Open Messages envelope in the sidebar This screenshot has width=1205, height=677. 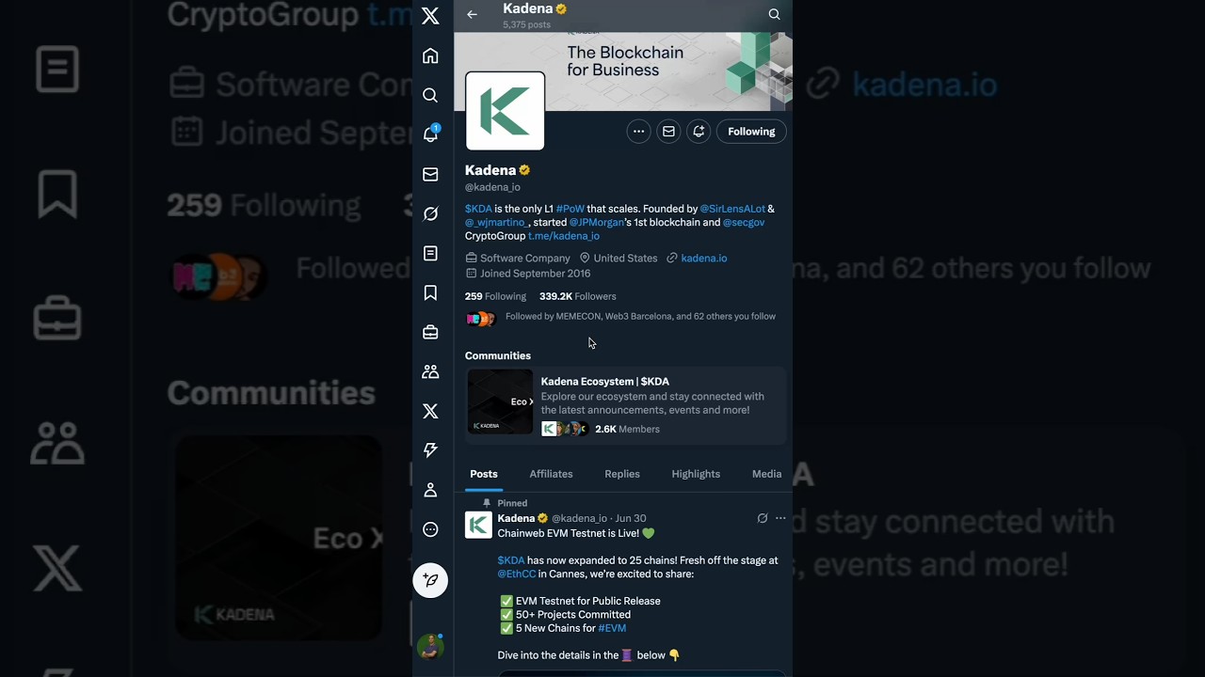pos(430,175)
